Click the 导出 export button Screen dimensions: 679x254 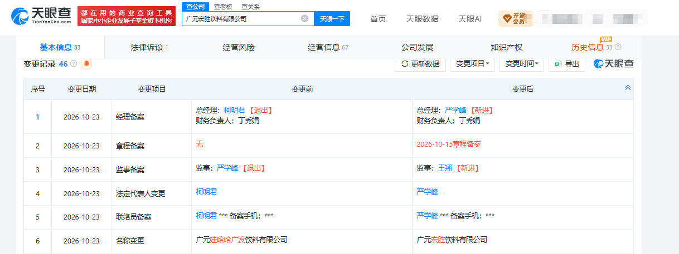(x=566, y=64)
